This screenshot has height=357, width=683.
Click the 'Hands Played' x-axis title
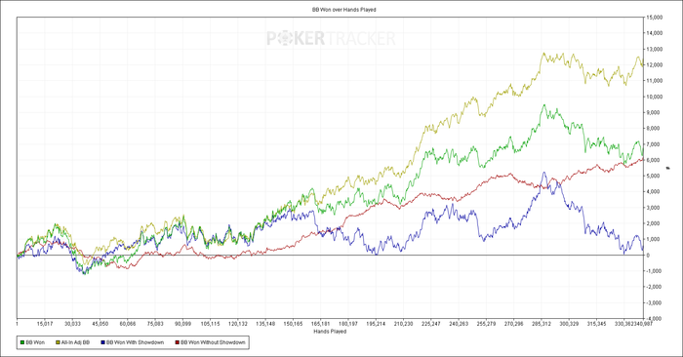[x=330, y=332]
